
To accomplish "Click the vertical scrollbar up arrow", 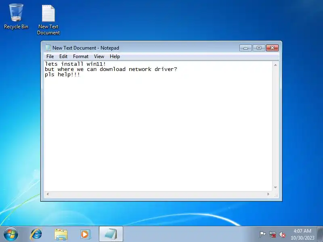I will [x=275, y=65].
